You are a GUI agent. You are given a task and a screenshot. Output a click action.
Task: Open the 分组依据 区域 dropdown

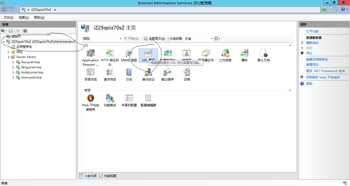pyautogui.click(x=212, y=39)
